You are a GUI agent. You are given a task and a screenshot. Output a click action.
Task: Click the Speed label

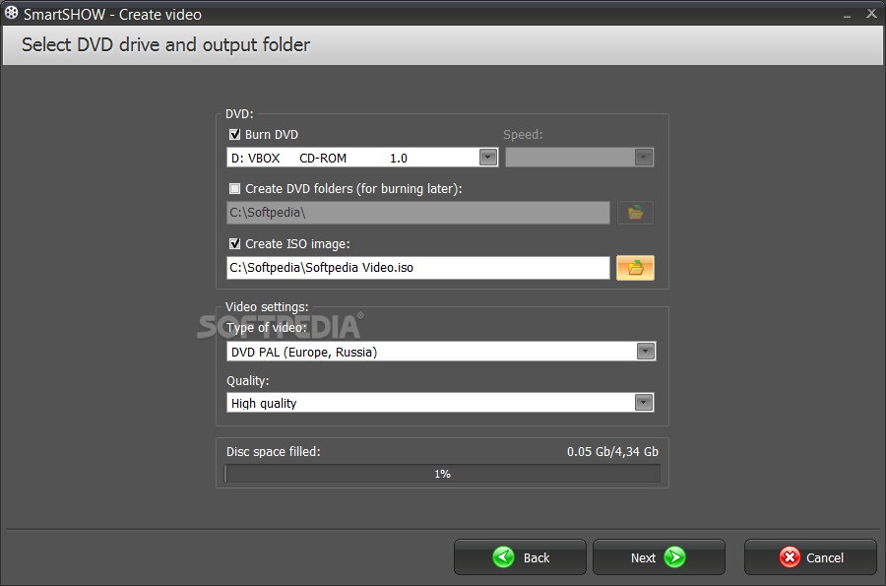coord(523,135)
